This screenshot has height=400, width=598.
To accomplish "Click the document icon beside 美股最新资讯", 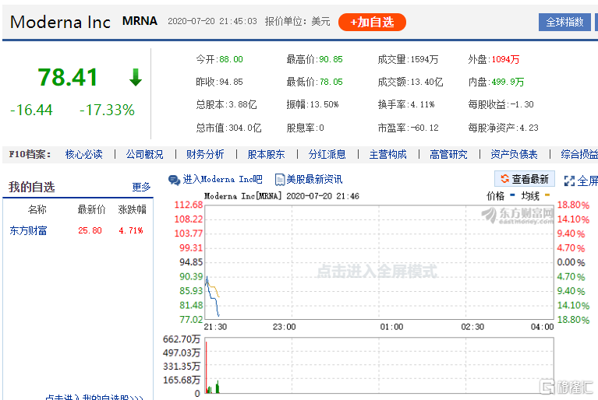I will click(x=279, y=180).
